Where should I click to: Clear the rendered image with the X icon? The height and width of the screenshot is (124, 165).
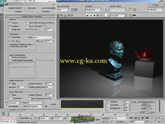tap(72, 15)
